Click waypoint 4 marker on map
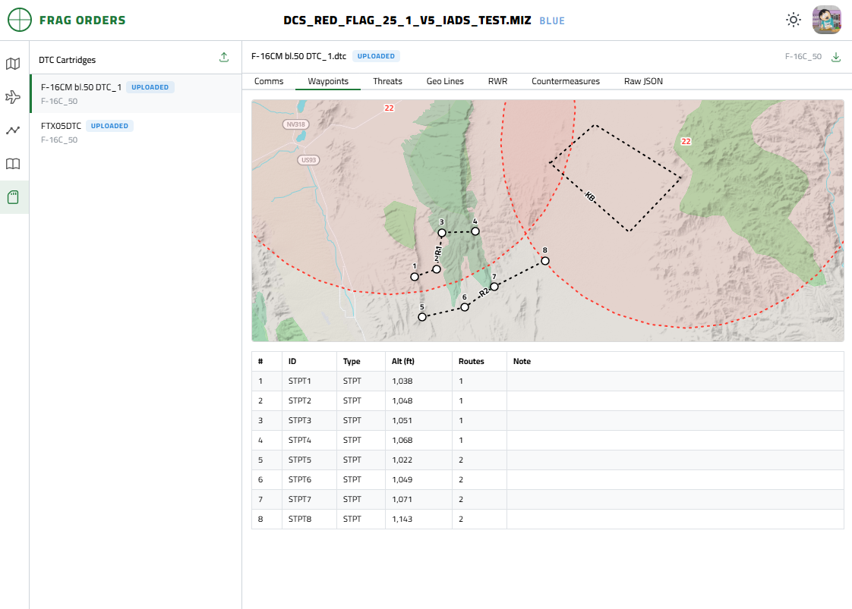The height and width of the screenshot is (609, 852). (x=475, y=231)
